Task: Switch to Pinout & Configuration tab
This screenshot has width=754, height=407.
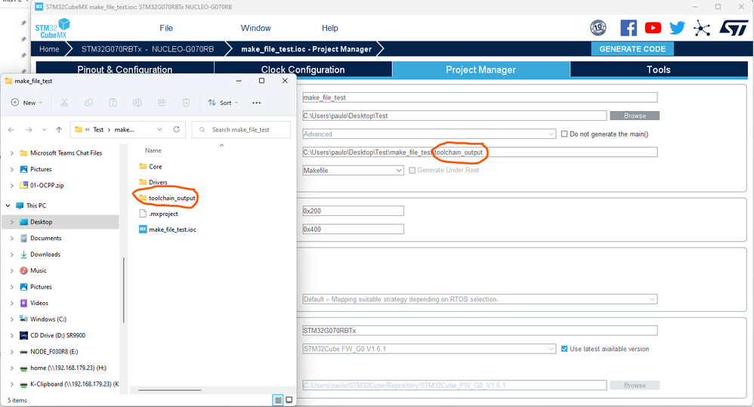Action: 125,69
